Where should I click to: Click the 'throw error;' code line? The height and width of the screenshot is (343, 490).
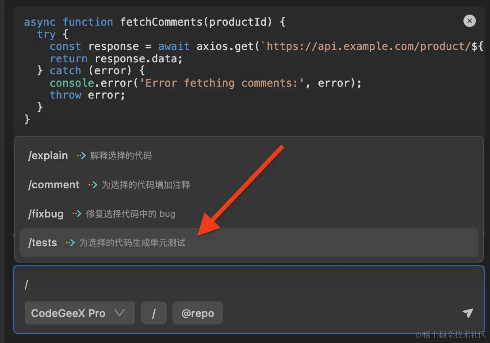tap(88, 95)
